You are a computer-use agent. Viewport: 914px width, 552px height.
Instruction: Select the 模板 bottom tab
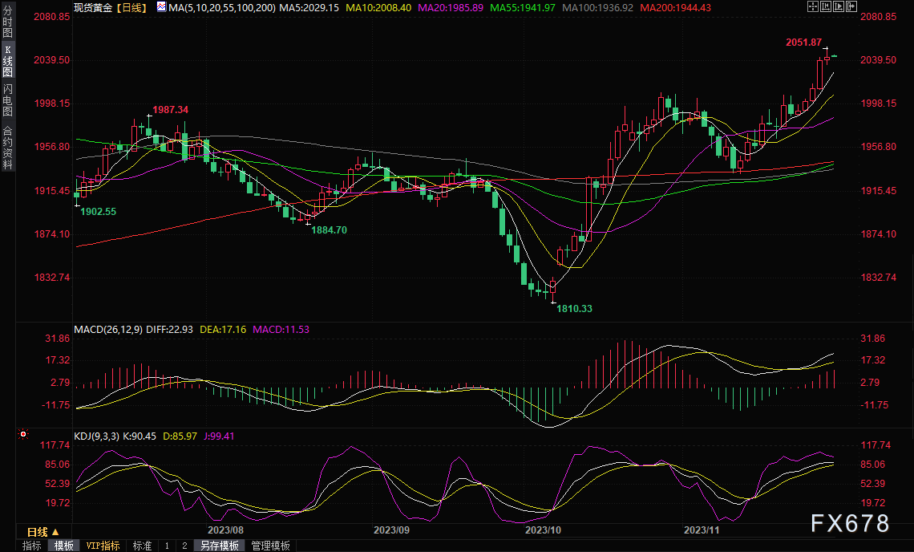point(64,546)
